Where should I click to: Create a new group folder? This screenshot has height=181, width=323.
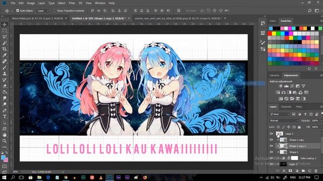303,171
